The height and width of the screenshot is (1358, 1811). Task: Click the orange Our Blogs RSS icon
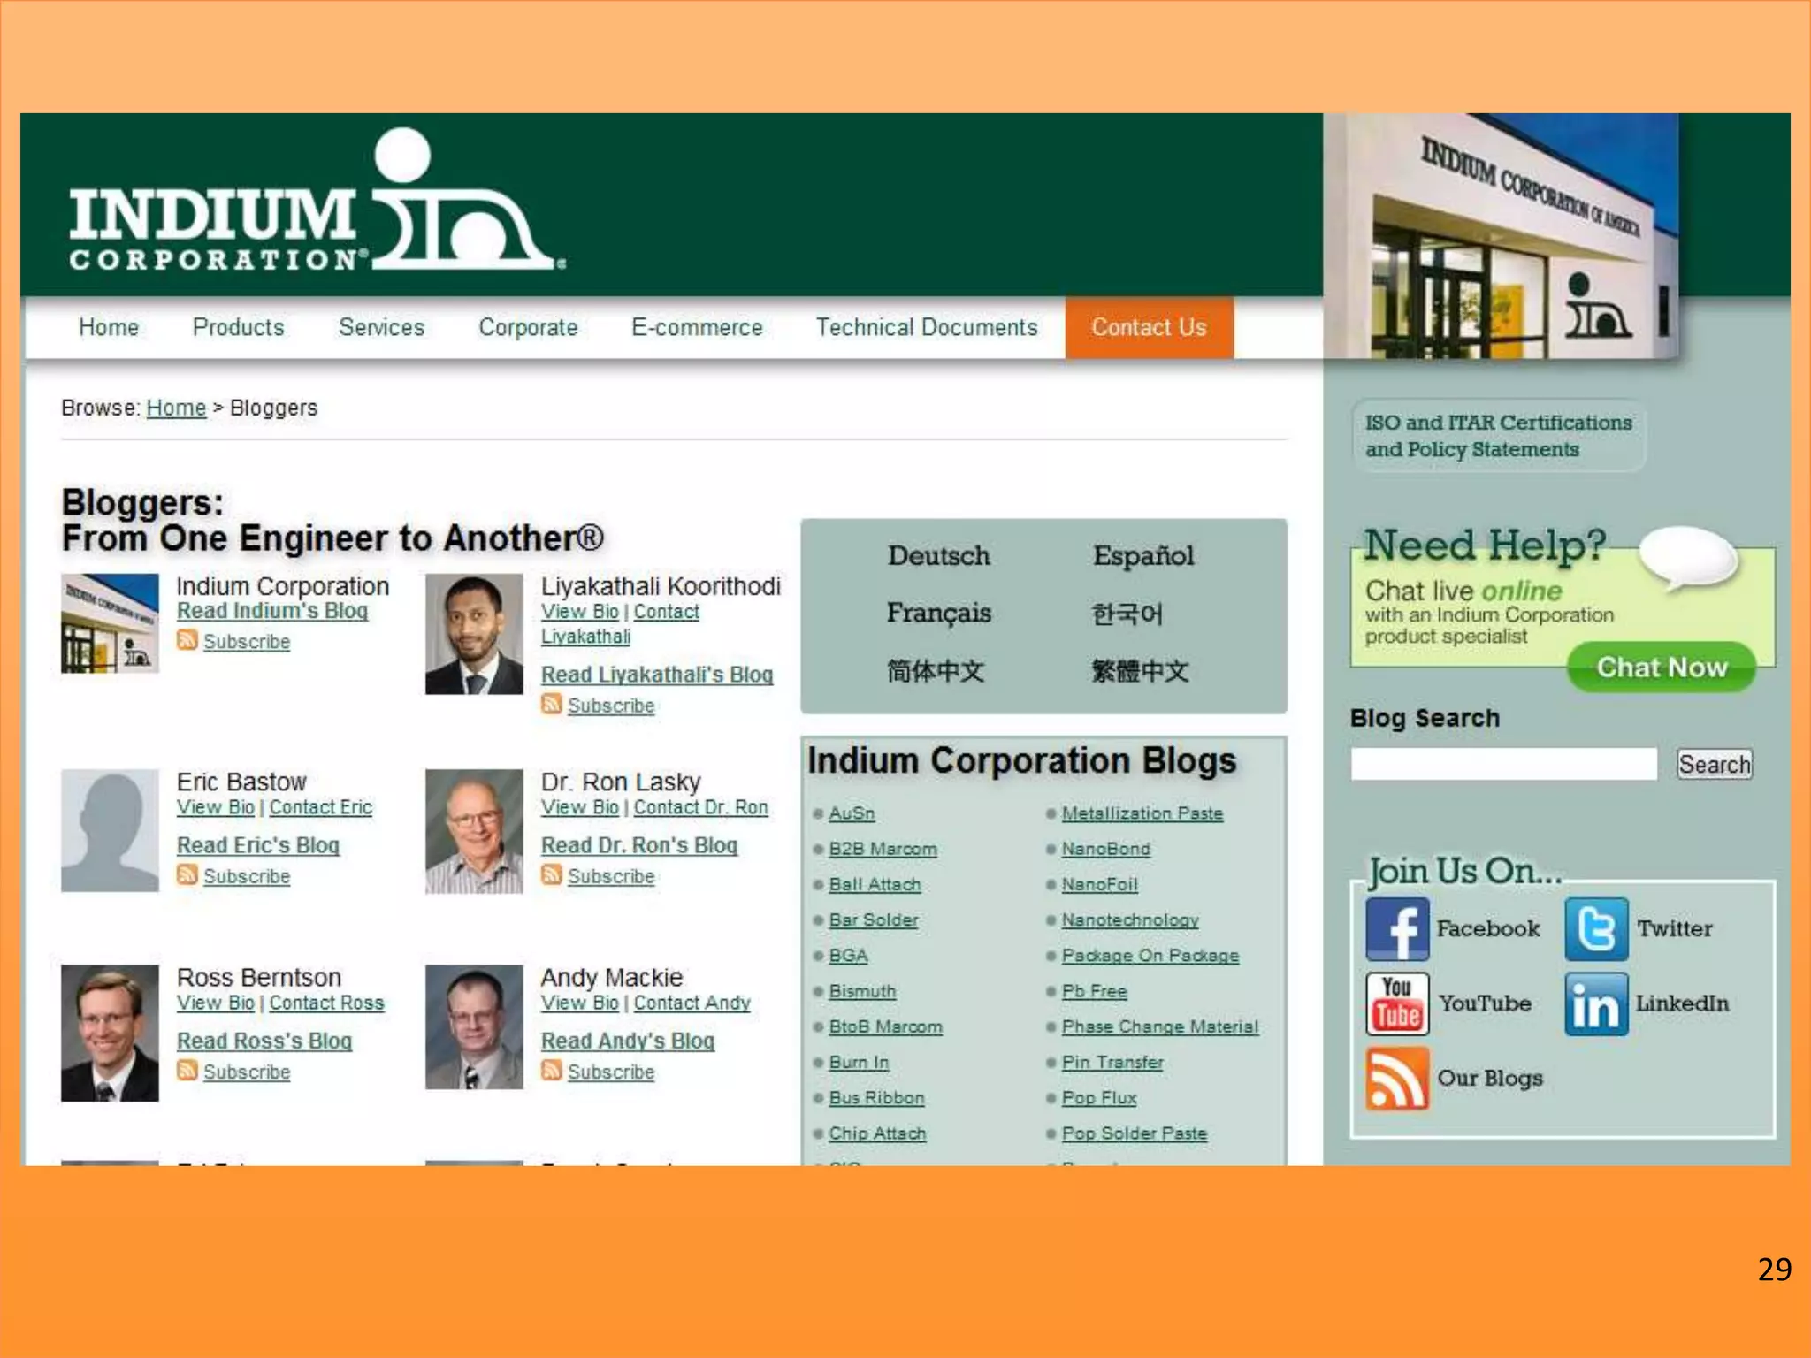click(1396, 1078)
